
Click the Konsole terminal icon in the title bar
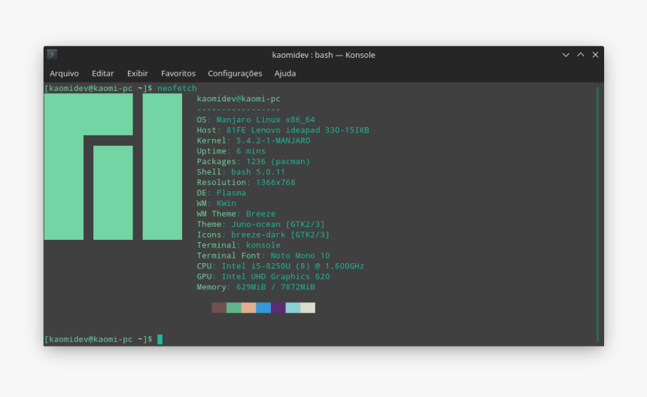tap(52, 54)
